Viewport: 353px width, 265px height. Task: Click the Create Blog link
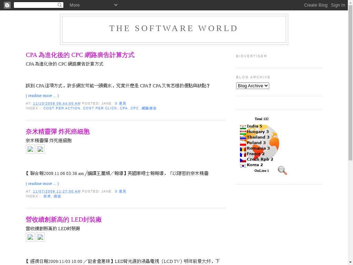point(316,5)
